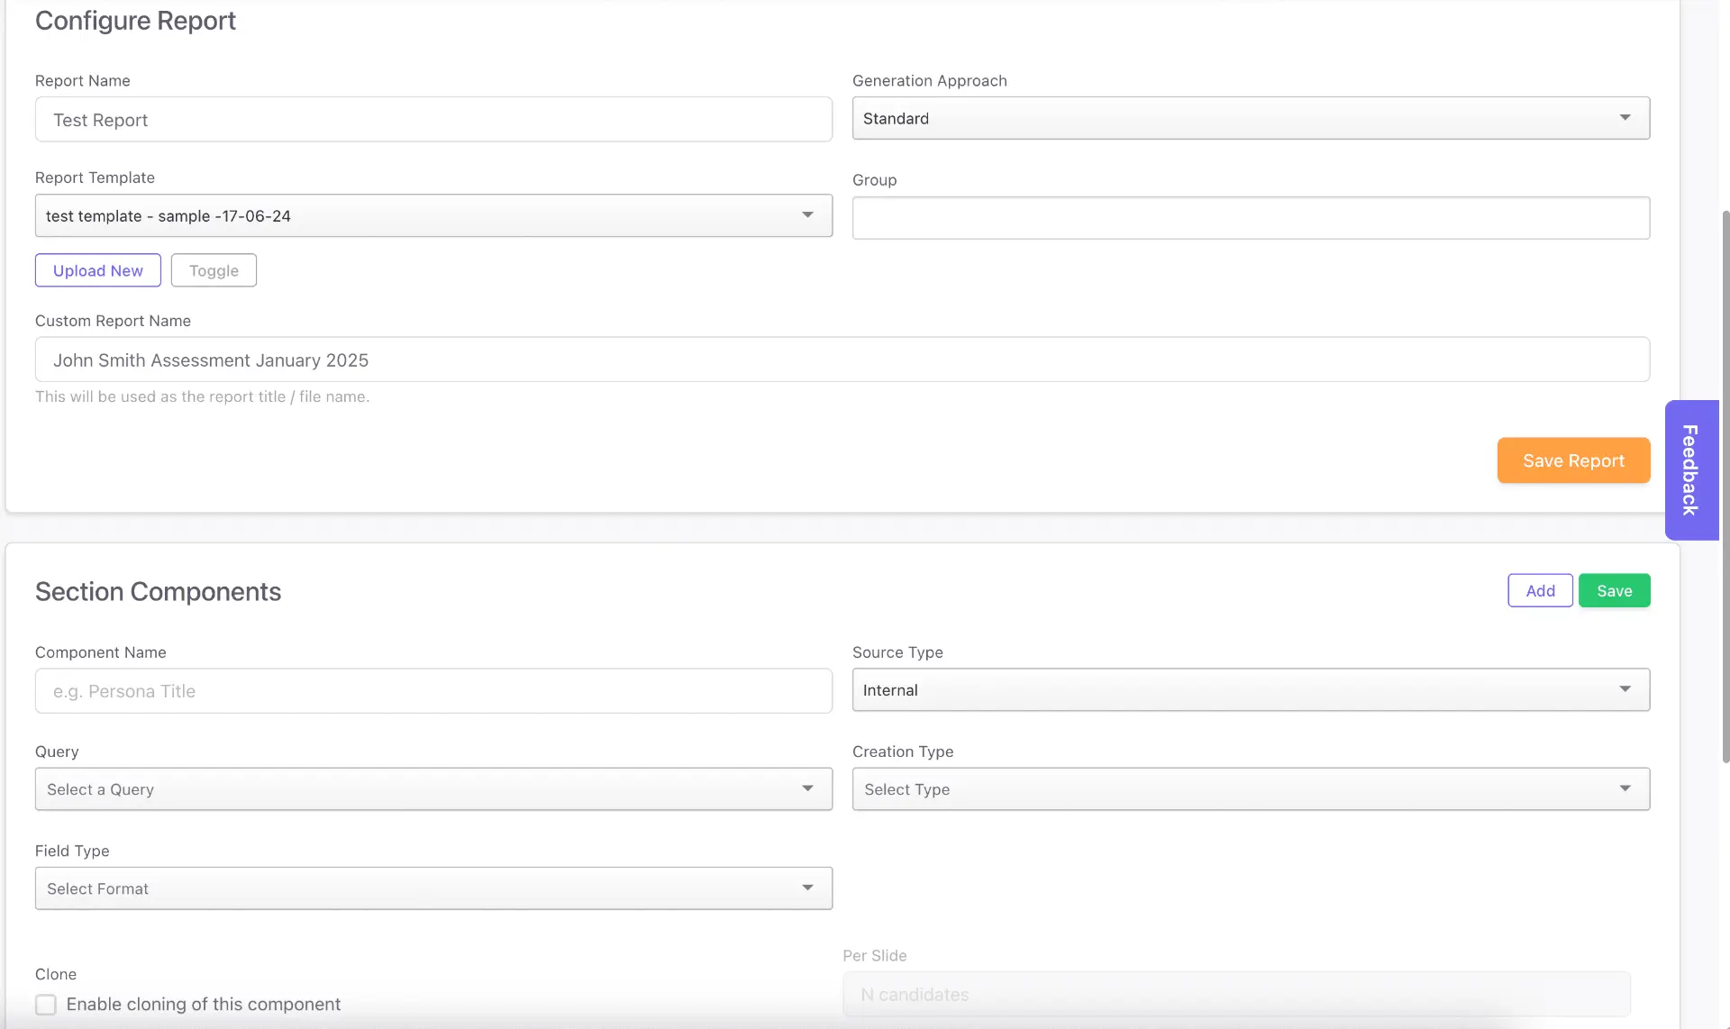The width and height of the screenshot is (1730, 1029).
Task: Click the Group input field
Action: click(x=1251, y=218)
